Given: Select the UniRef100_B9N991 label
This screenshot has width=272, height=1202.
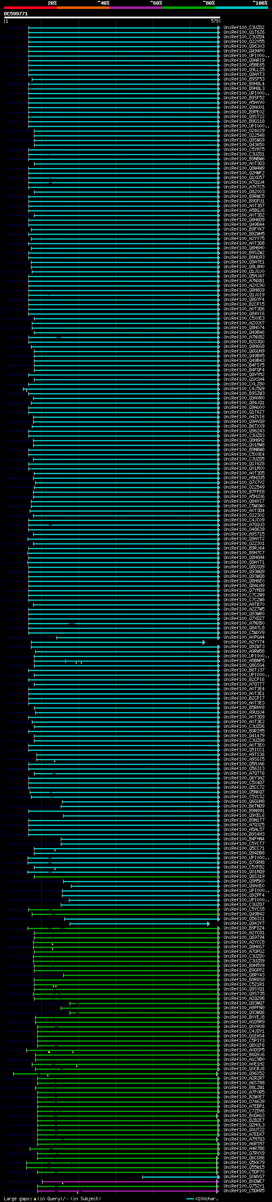Looking at the screenshot, I should [x=244, y=811].
